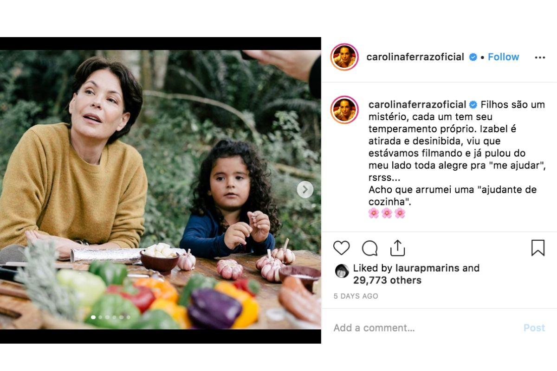This screenshot has height=371, width=557.
Task: Click the header profile avatar picture
Action: pos(344,58)
